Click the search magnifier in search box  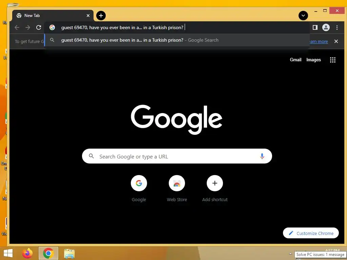pyautogui.click(x=91, y=156)
